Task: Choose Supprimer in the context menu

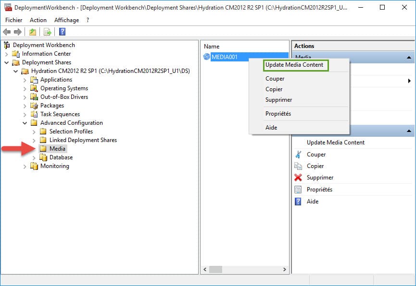Action: (278, 100)
